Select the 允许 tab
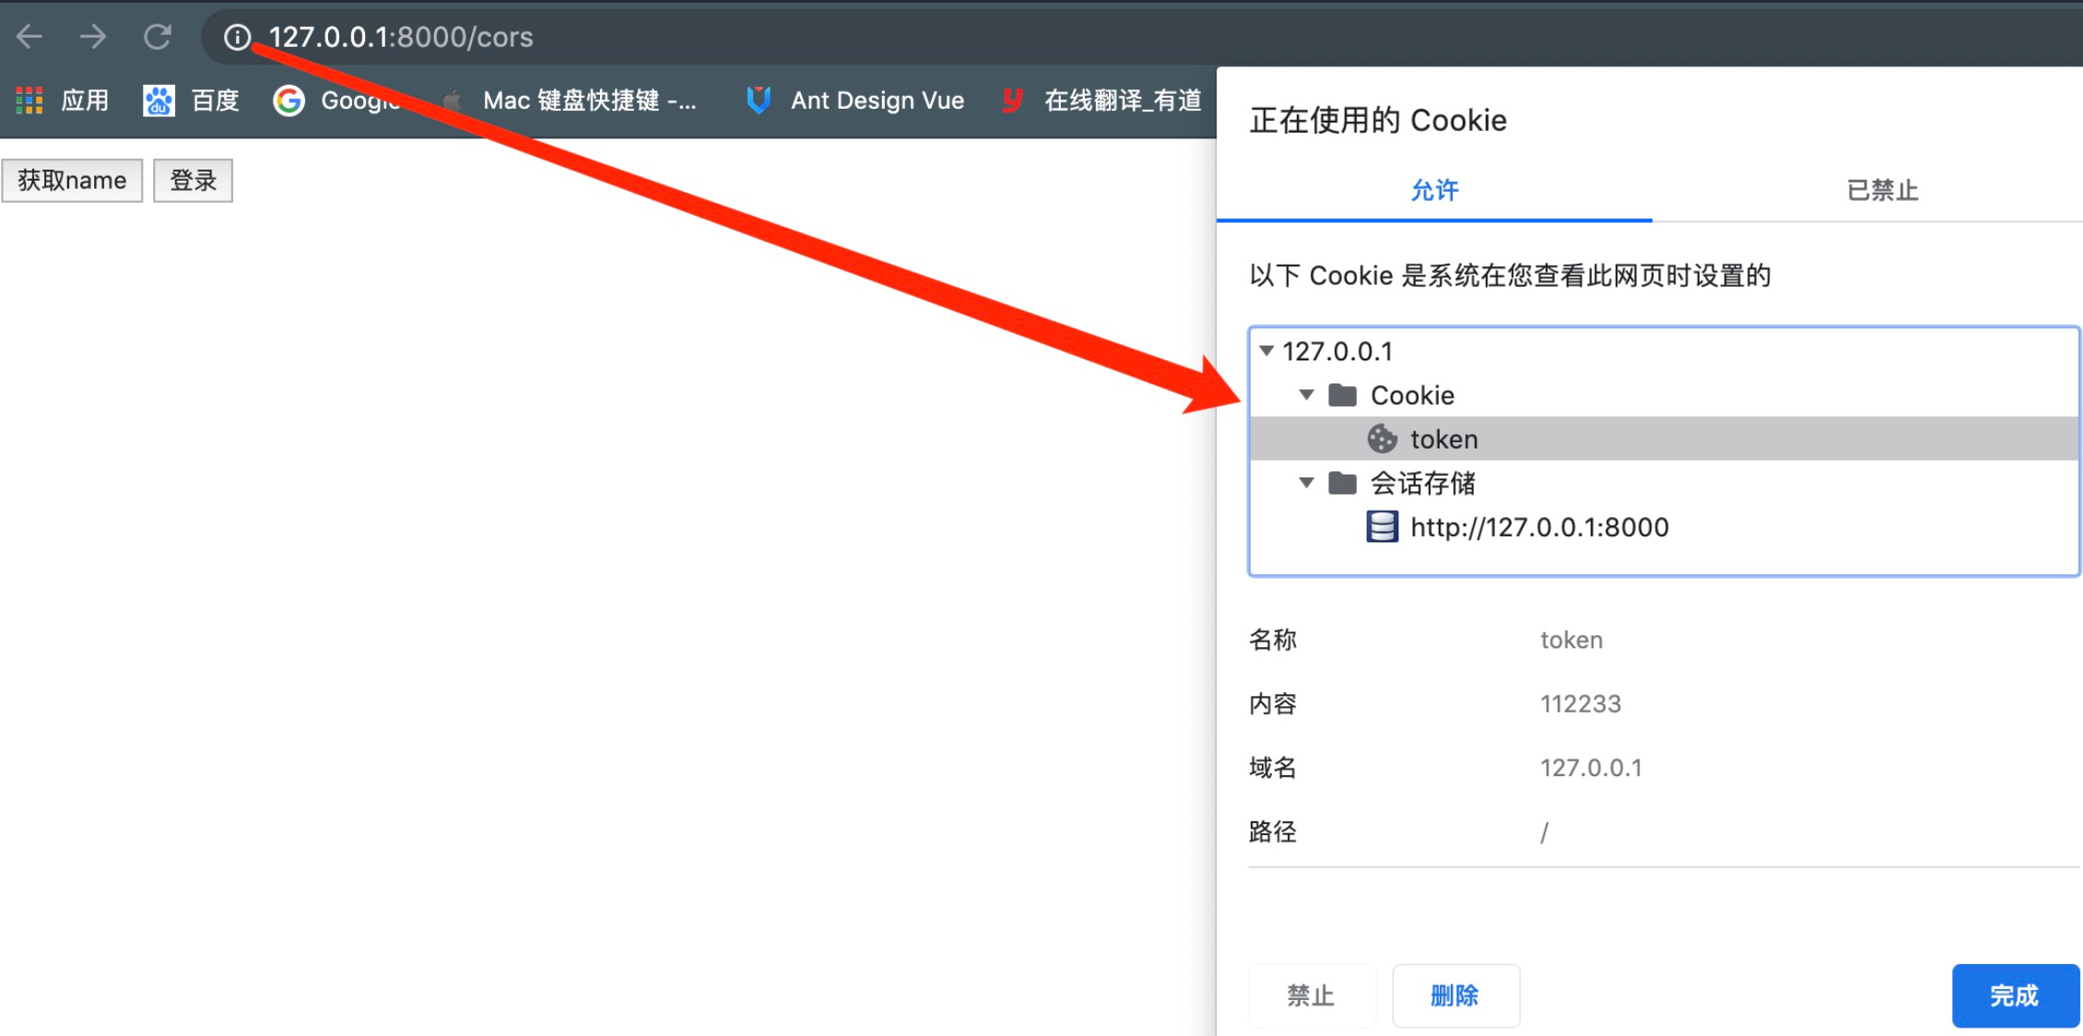Viewport: 2083px width, 1036px height. tap(1434, 191)
